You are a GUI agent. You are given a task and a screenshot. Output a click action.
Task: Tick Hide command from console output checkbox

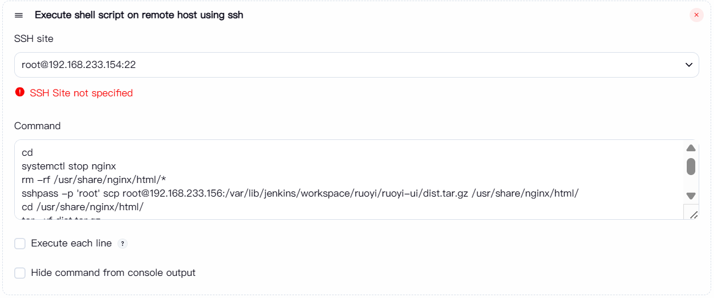click(x=20, y=273)
